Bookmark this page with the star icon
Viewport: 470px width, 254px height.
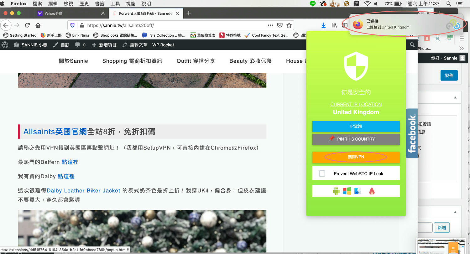tap(289, 25)
